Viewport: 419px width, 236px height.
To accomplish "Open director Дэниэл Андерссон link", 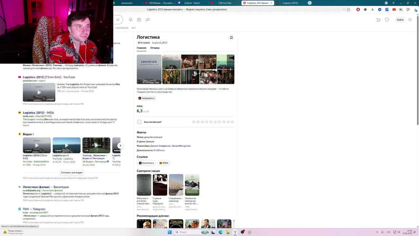I will [161, 146].
